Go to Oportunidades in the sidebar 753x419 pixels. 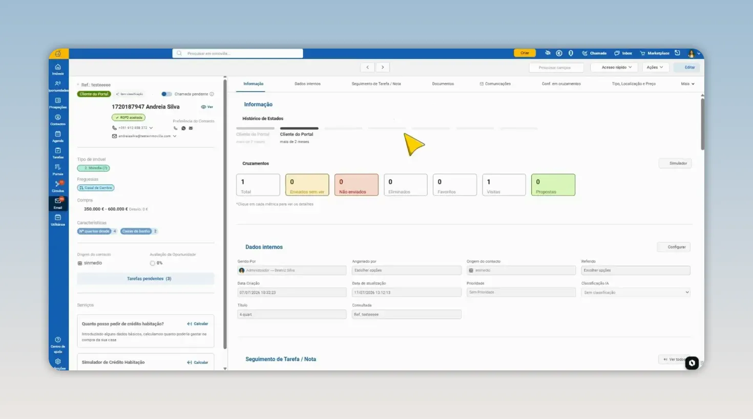pos(58,86)
